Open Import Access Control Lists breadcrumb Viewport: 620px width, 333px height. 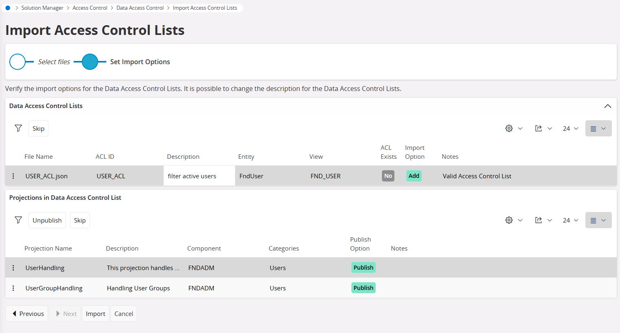pos(205,8)
